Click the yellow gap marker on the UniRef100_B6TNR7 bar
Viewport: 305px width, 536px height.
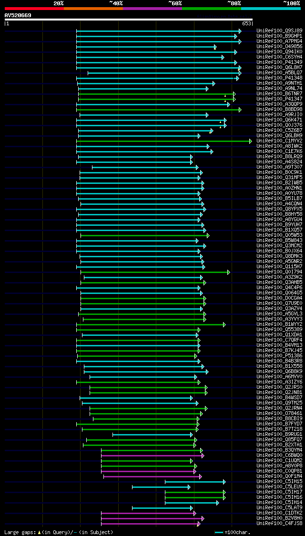click(x=225, y=96)
